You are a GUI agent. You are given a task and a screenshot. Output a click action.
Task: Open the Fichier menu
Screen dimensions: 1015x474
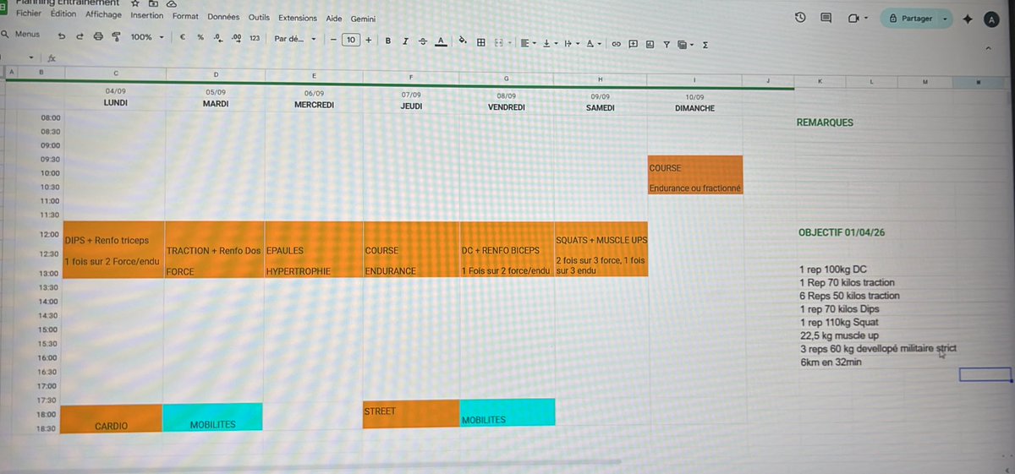pos(28,14)
